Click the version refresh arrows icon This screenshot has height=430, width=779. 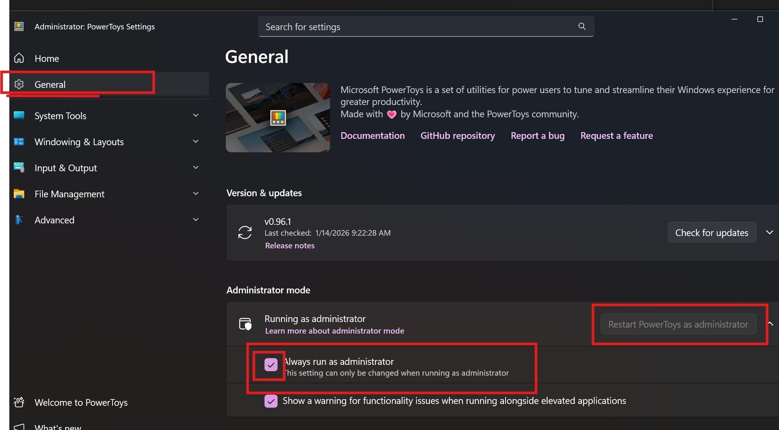(245, 232)
